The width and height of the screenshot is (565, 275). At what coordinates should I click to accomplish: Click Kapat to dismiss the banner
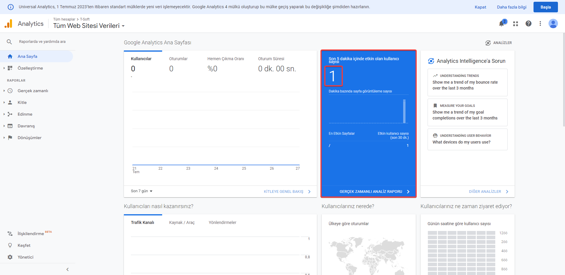480,7
